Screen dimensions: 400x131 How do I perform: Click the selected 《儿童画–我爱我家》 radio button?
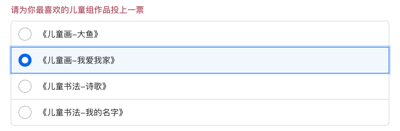(25, 60)
